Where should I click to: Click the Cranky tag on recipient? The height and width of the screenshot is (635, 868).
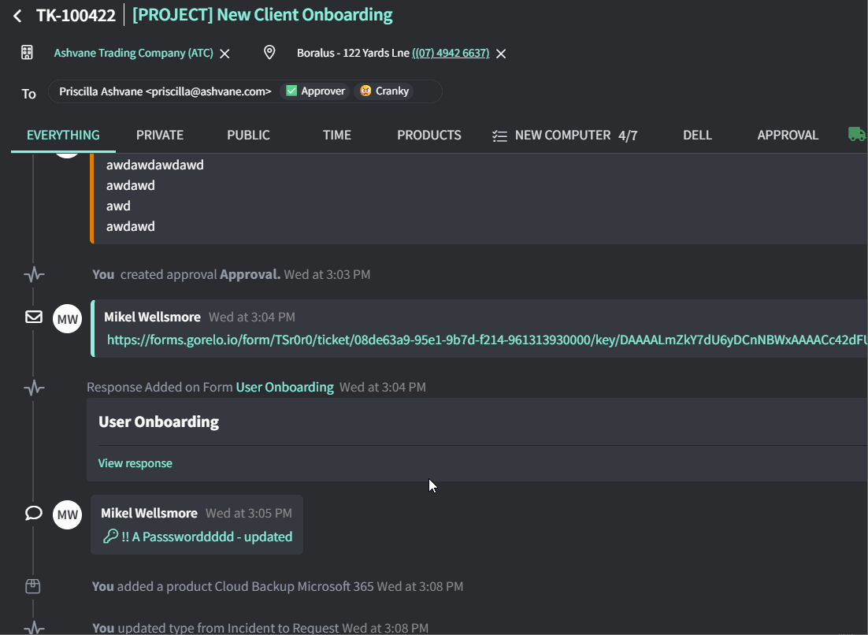tap(384, 91)
